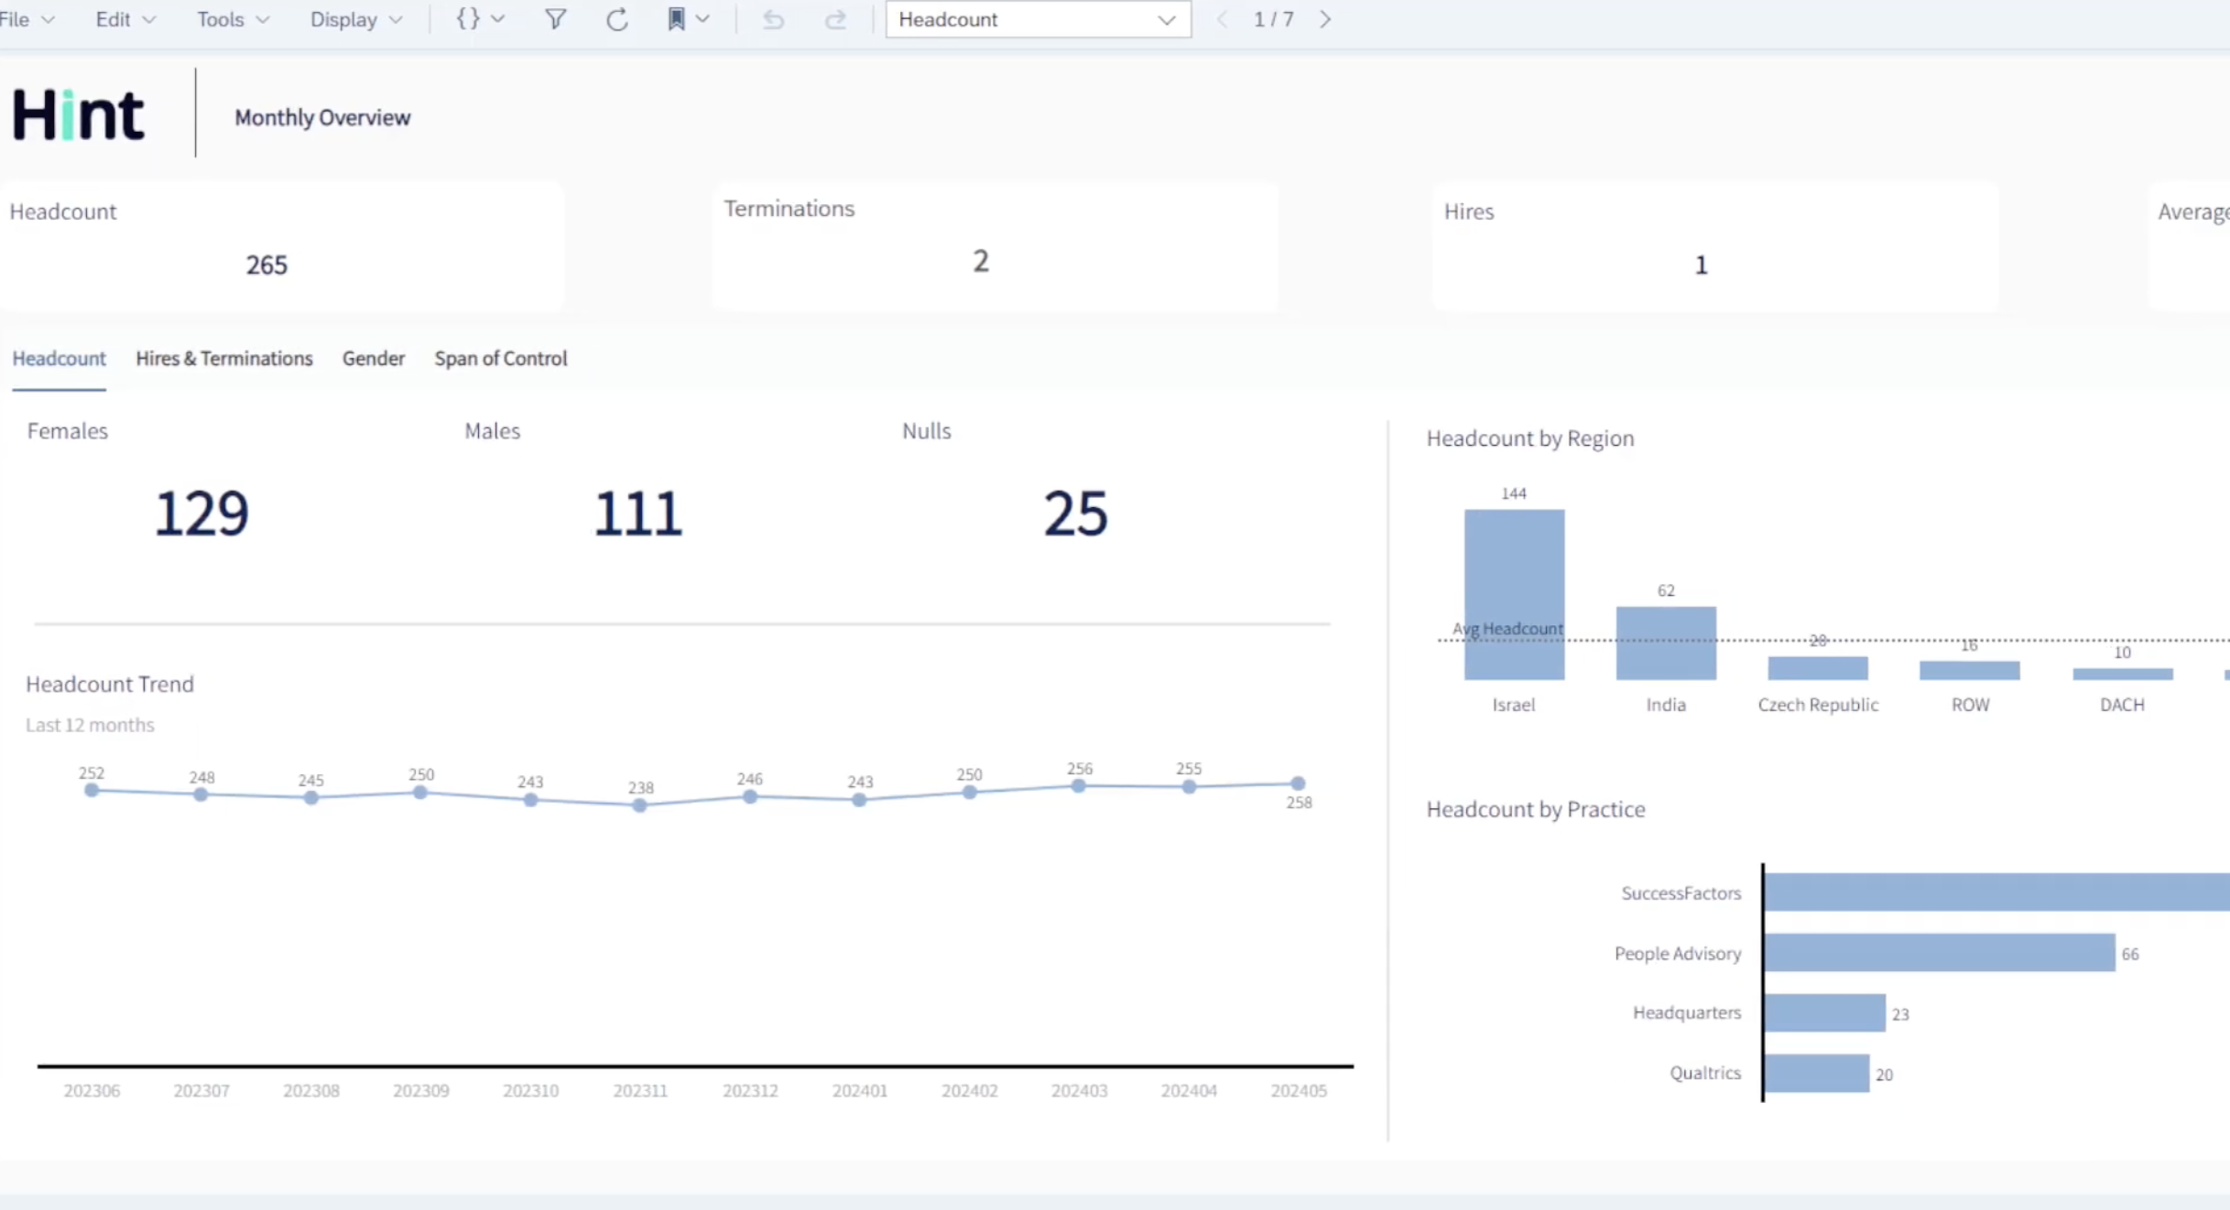Click the Females count 129
Image resolution: width=2230 pixels, height=1210 pixels.
pyautogui.click(x=201, y=513)
